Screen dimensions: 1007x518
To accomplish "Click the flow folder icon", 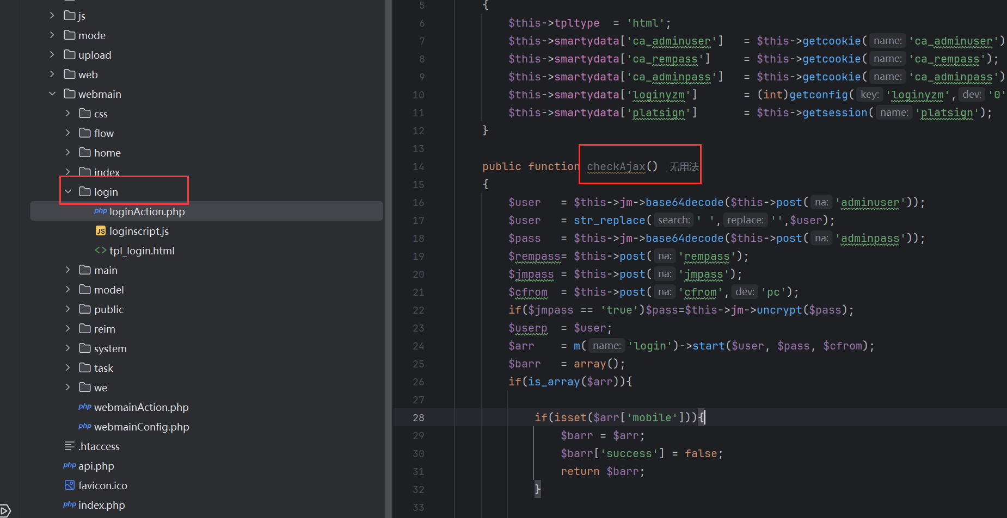I will point(85,133).
